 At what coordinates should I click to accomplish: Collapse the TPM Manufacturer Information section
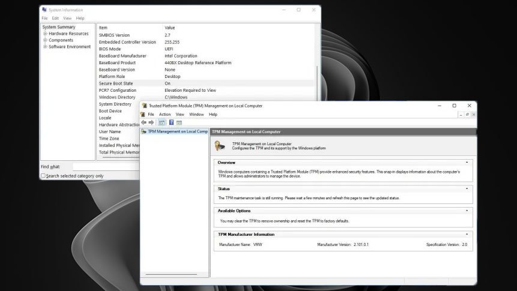[467, 235]
